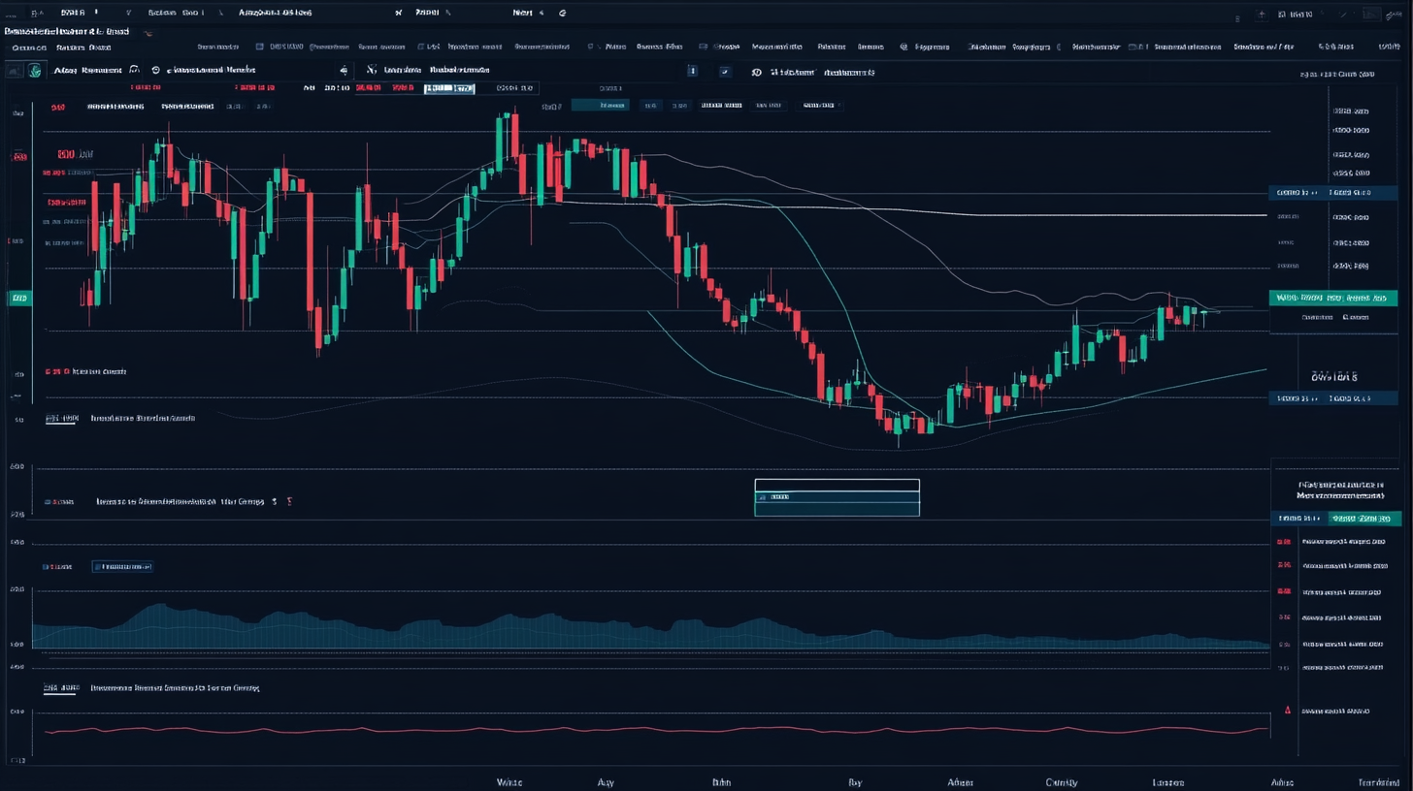Click the dim chart icon left of the green icon
This screenshot has height=791, width=1413.
14,70
